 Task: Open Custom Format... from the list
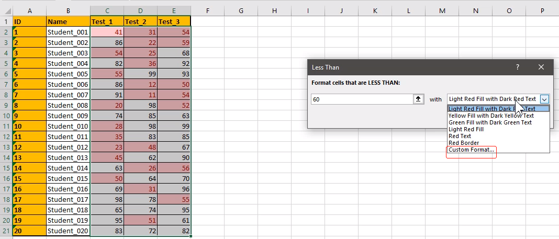click(498, 150)
